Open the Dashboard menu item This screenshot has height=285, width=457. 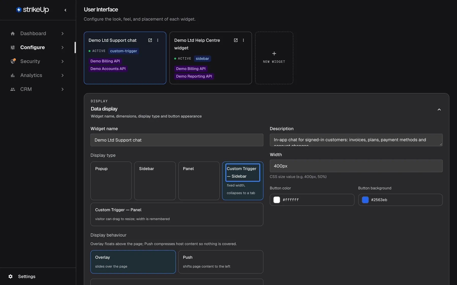pos(37,33)
